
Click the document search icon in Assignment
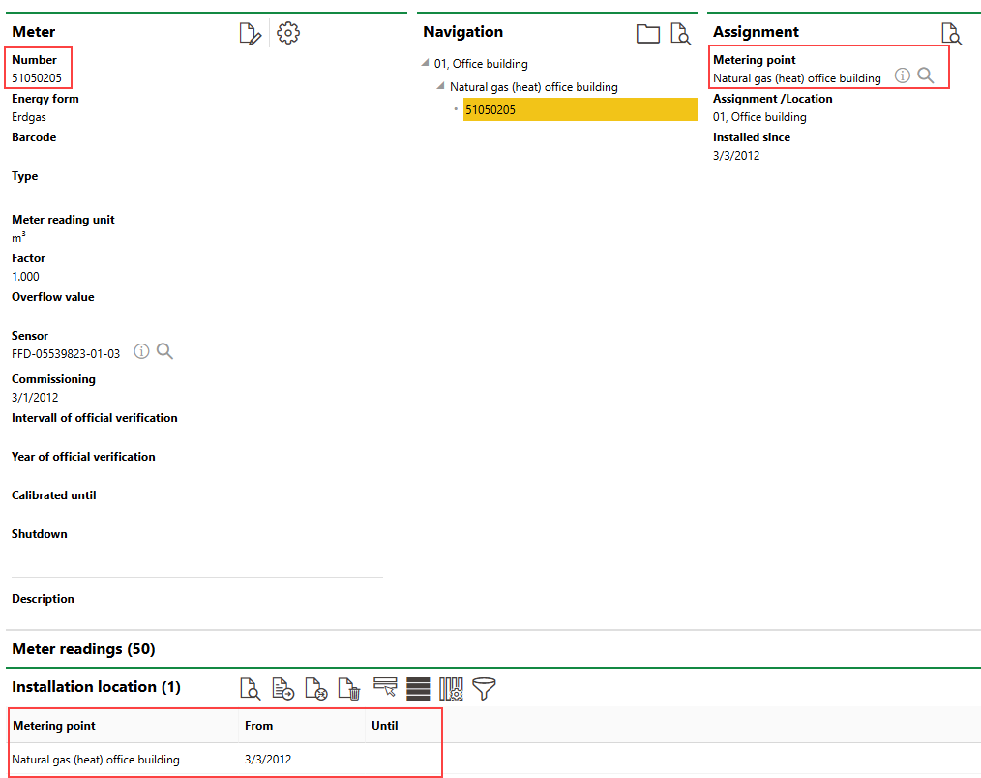tap(952, 34)
